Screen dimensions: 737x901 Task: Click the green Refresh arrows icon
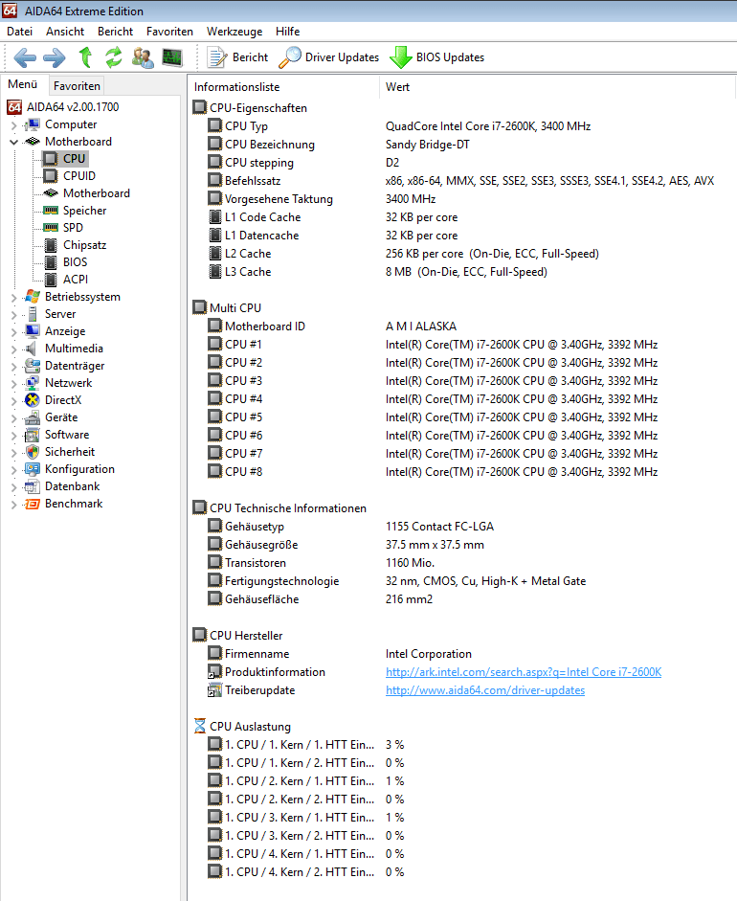(x=113, y=56)
